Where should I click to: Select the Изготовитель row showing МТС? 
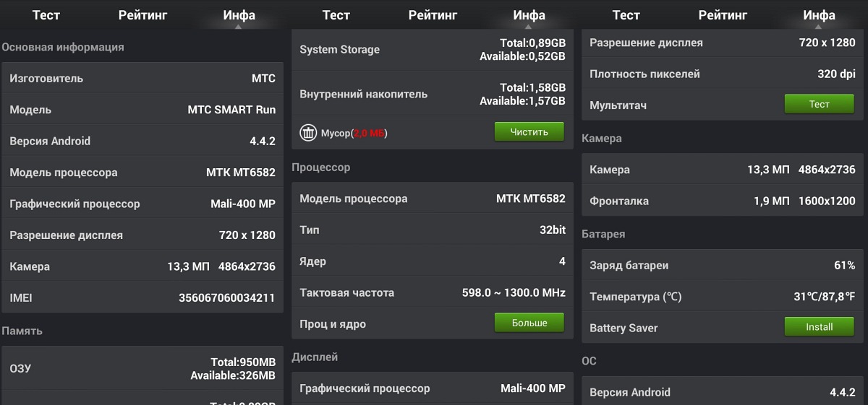(x=142, y=78)
